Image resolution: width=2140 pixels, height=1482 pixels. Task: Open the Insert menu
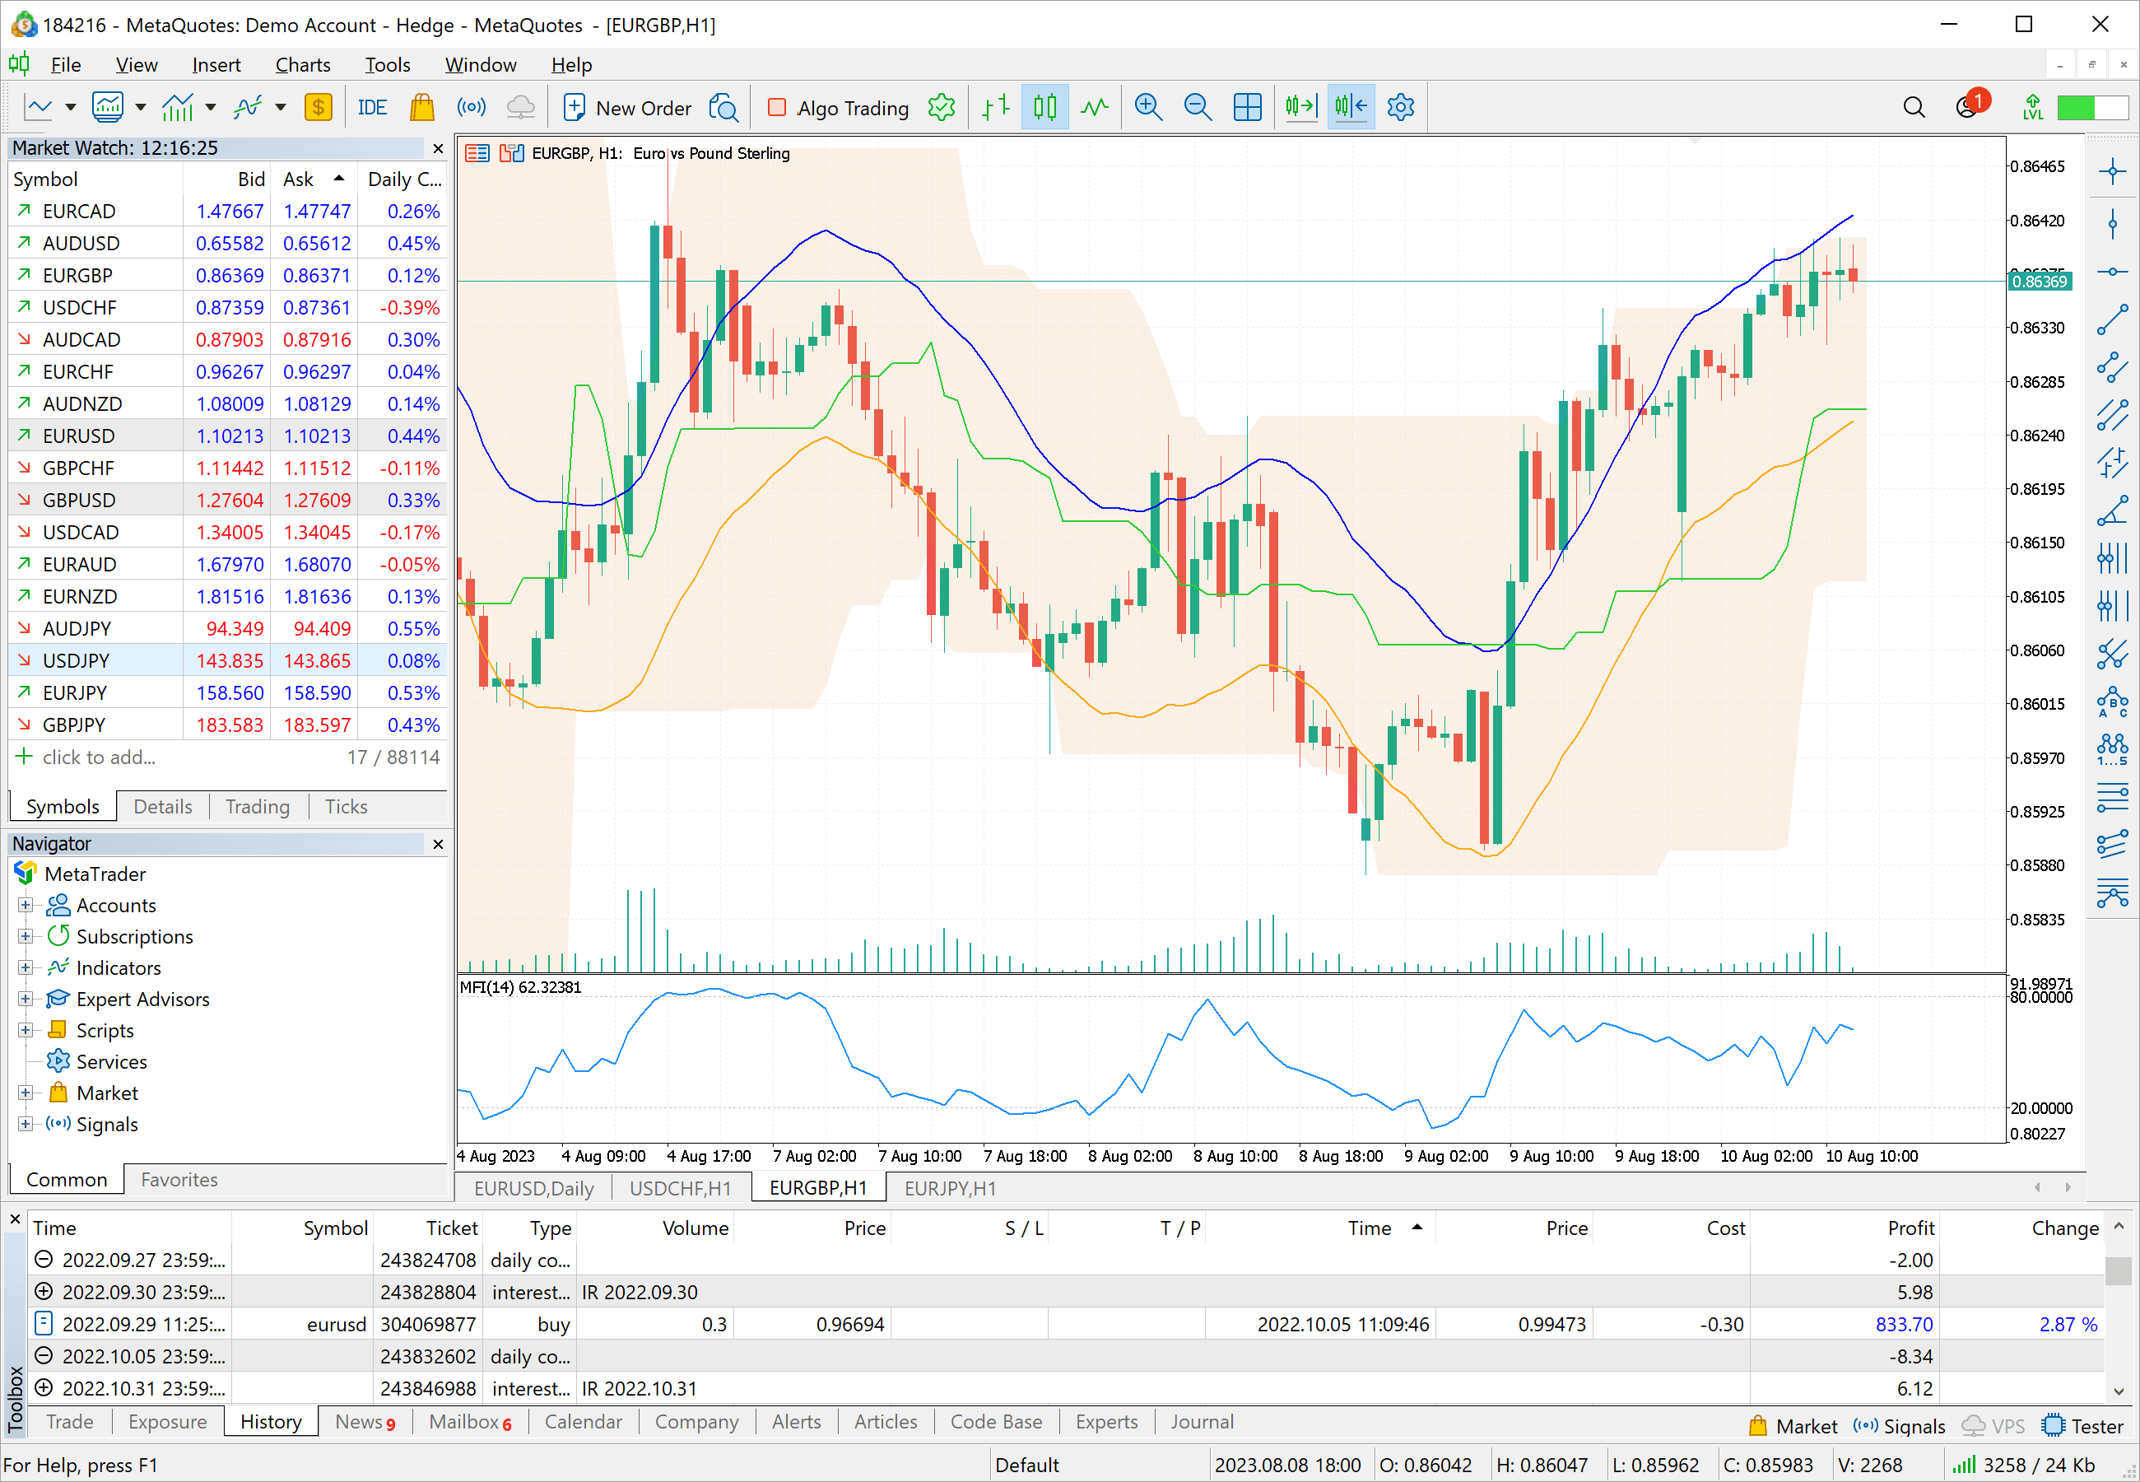(x=216, y=65)
